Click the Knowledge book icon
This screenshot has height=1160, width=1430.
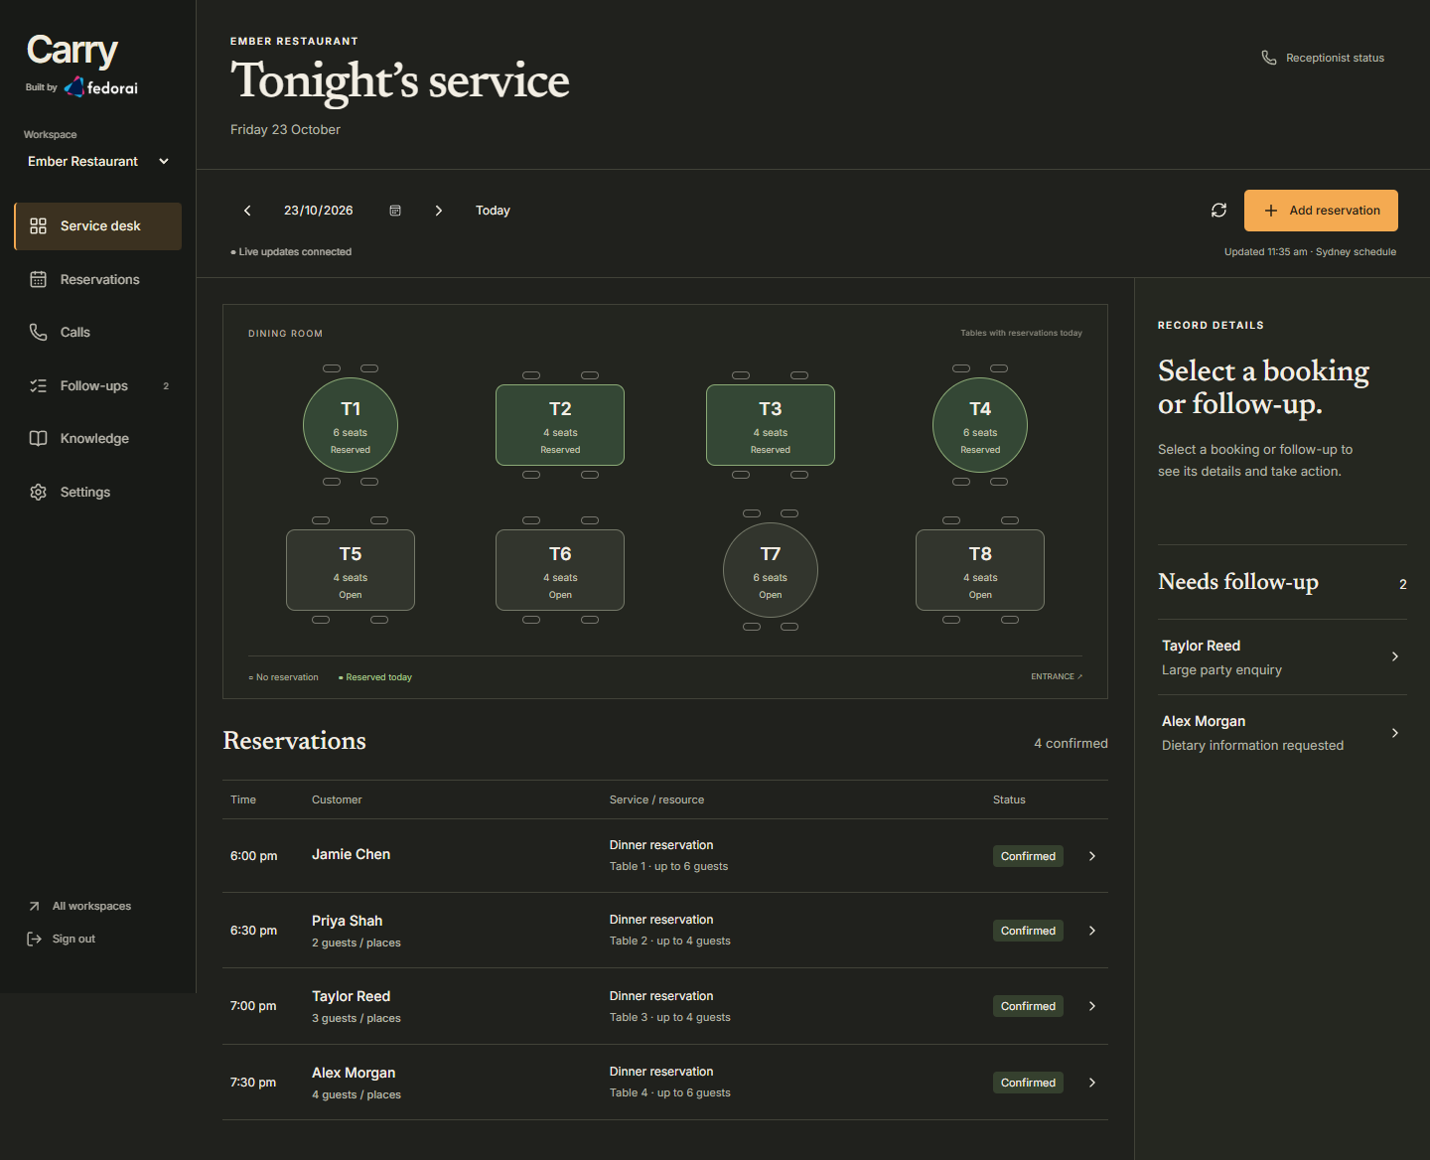coord(39,439)
